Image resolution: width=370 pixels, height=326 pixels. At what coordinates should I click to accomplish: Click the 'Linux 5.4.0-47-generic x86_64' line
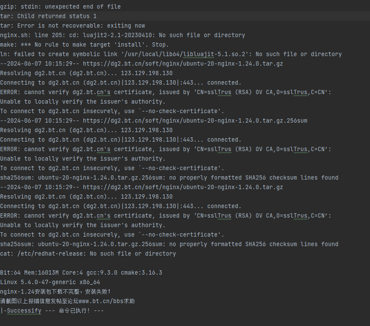click(x=50, y=282)
